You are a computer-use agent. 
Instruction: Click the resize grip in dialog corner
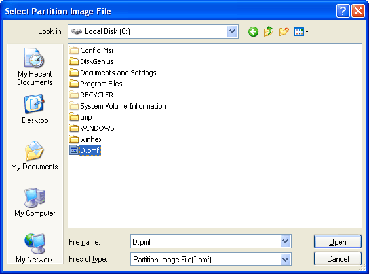362,267
